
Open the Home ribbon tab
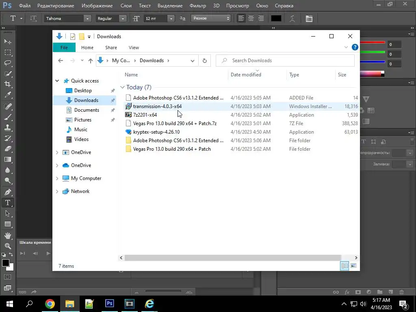pyautogui.click(x=87, y=48)
